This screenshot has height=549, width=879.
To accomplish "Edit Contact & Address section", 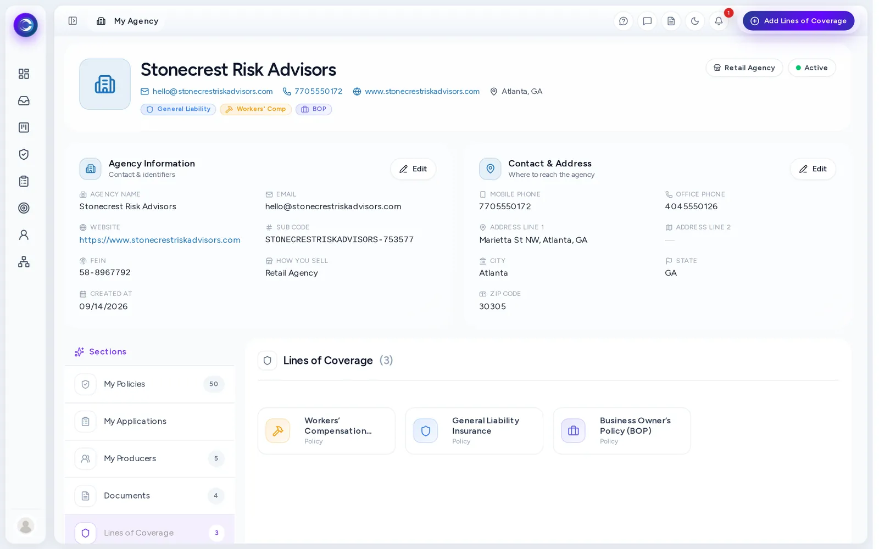I will [x=813, y=169].
